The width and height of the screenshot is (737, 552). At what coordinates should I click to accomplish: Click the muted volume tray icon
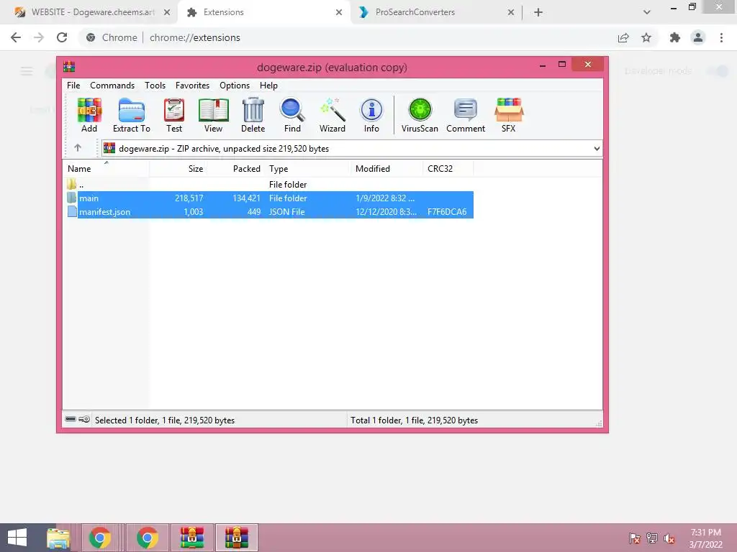[x=669, y=538]
